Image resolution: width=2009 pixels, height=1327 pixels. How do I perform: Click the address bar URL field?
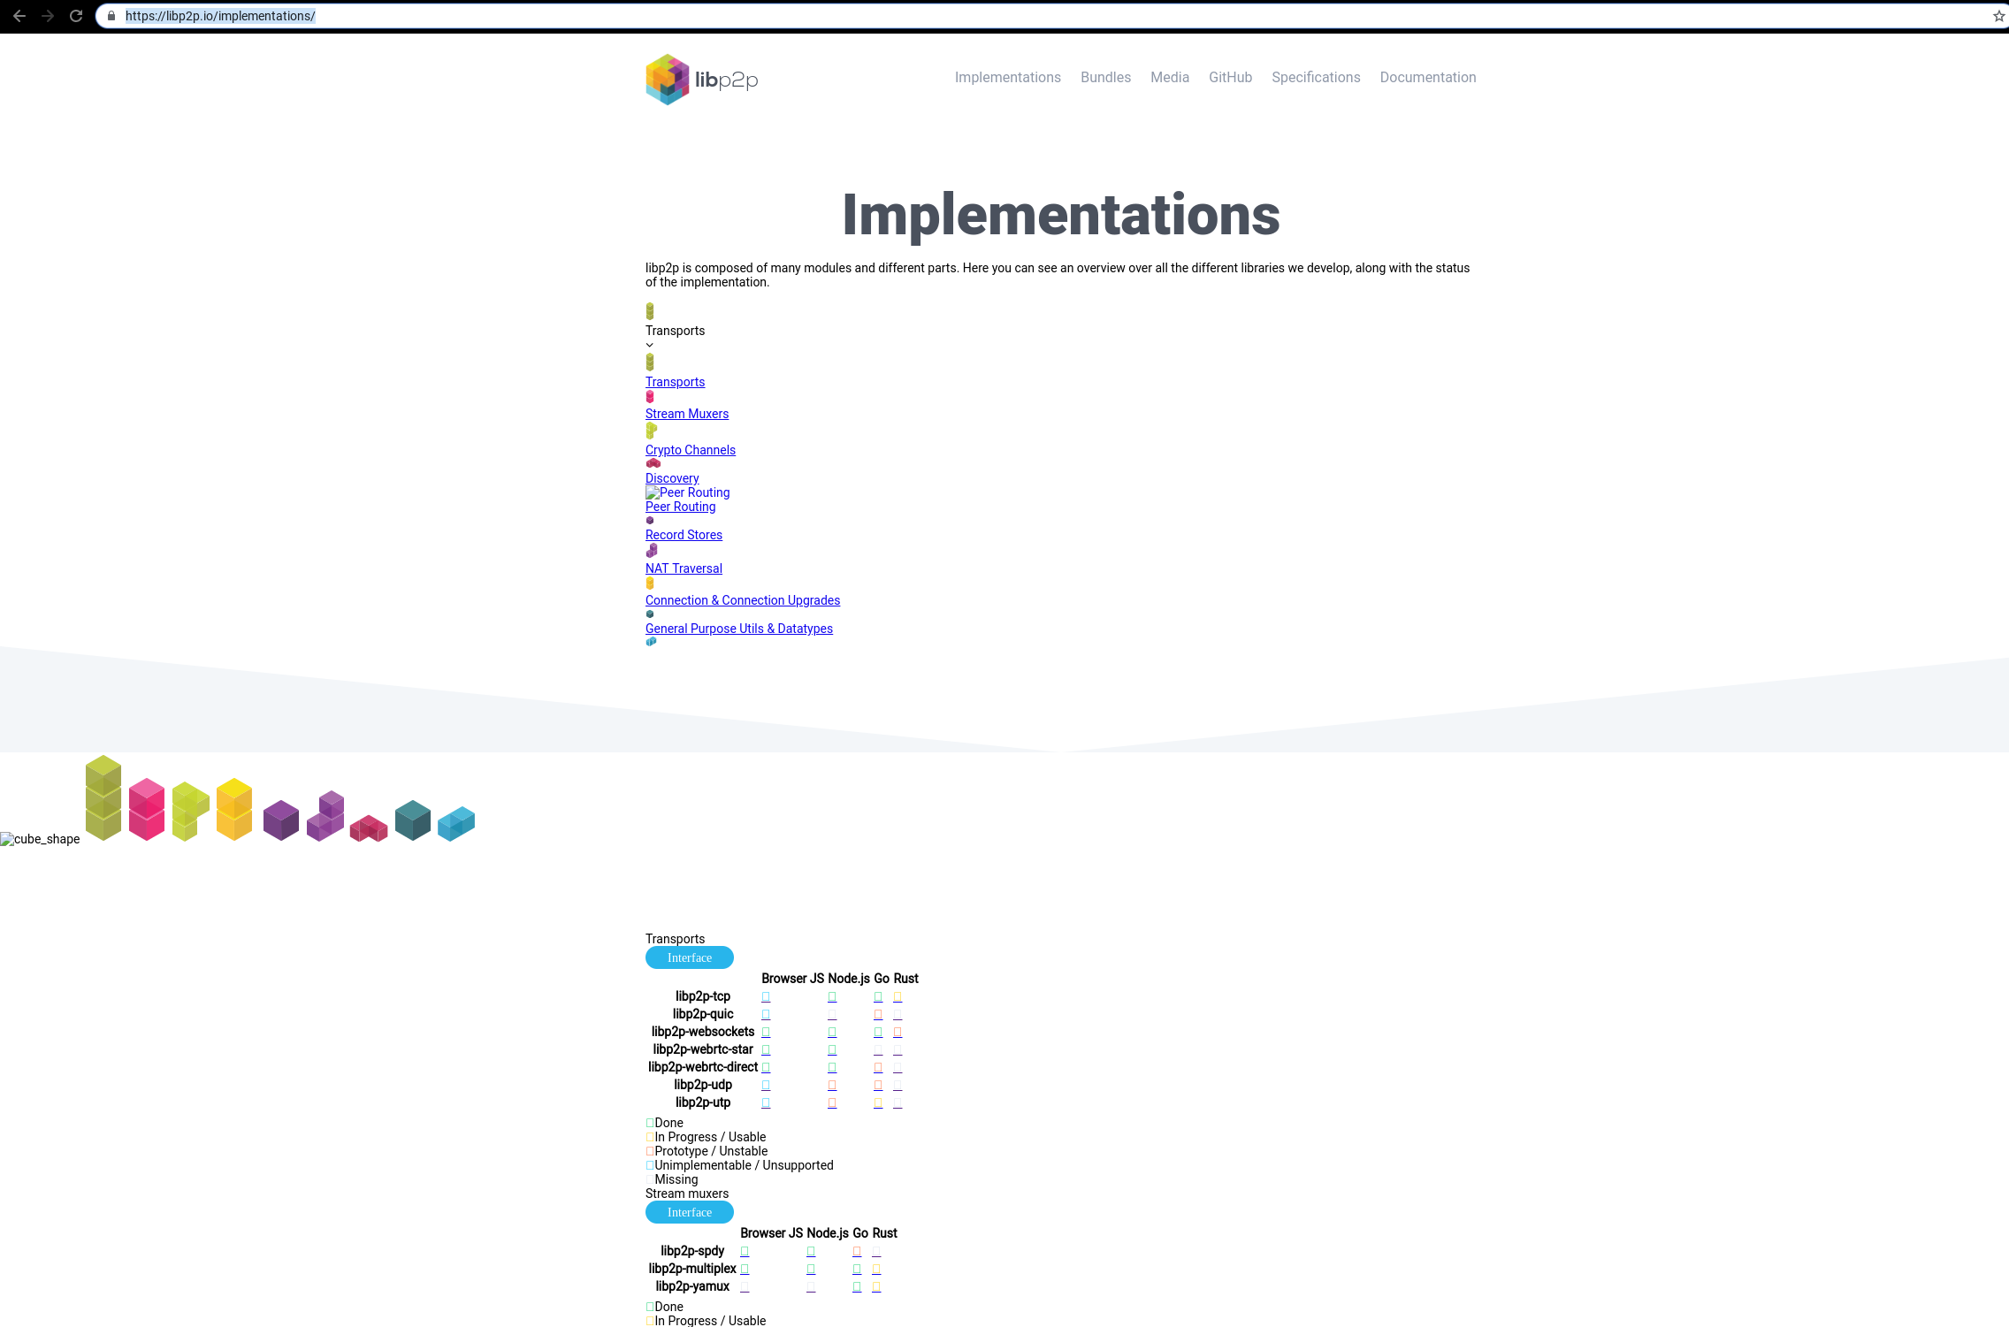[x=1052, y=16]
